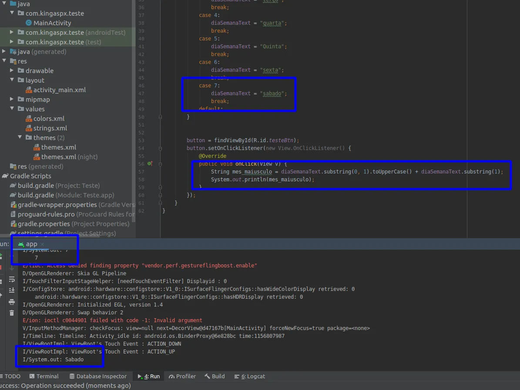
Task: Collapse the themes folder
Action: pos(20,138)
